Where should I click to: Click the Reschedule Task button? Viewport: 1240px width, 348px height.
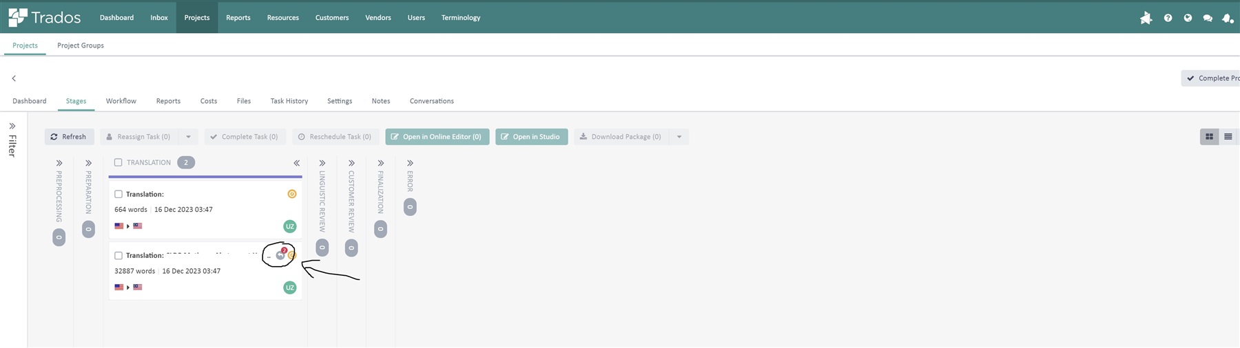pos(335,137)
